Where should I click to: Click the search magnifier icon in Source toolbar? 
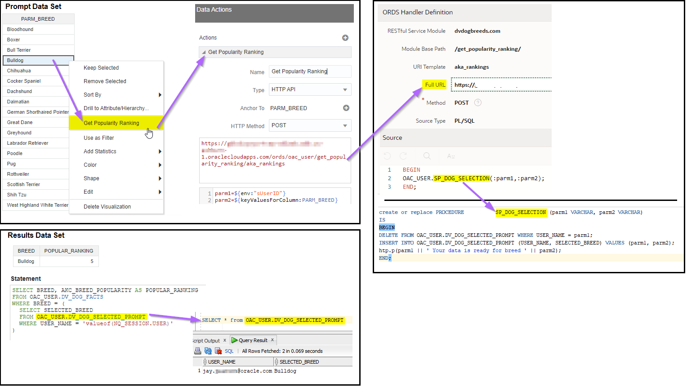click(427, 156)
